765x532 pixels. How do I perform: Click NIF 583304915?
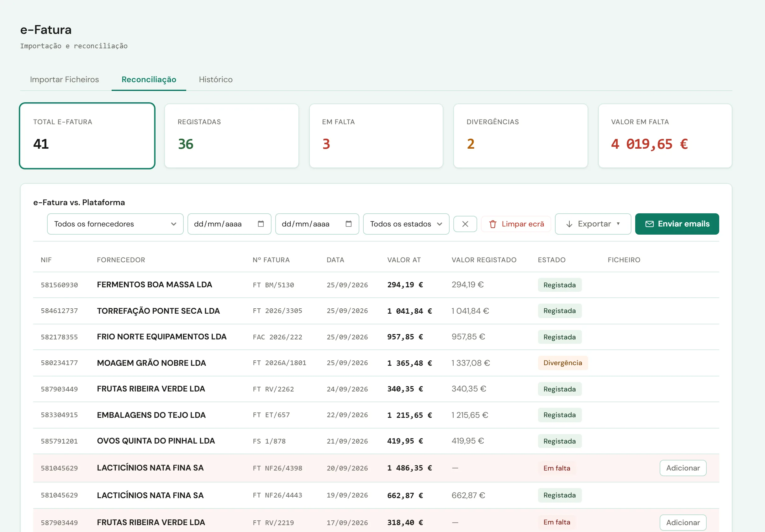59,415
